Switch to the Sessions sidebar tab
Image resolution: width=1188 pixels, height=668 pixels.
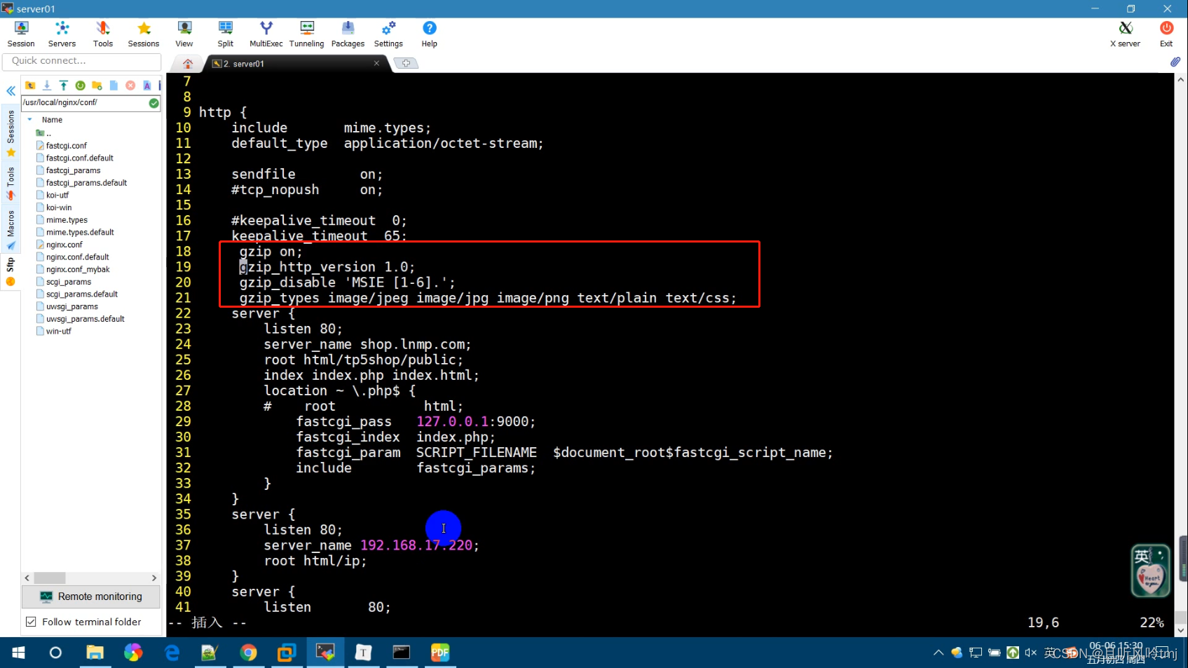coord(11,133)
